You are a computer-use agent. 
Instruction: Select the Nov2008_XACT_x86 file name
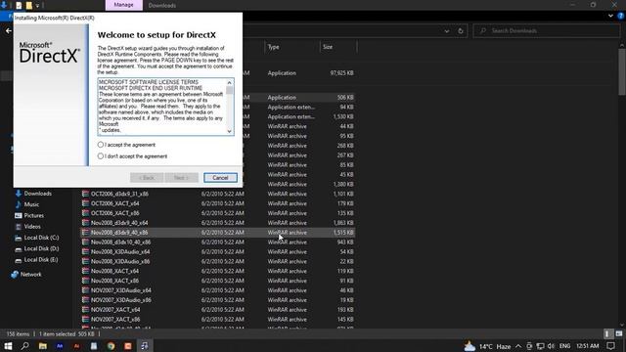[x=115, y=281]
